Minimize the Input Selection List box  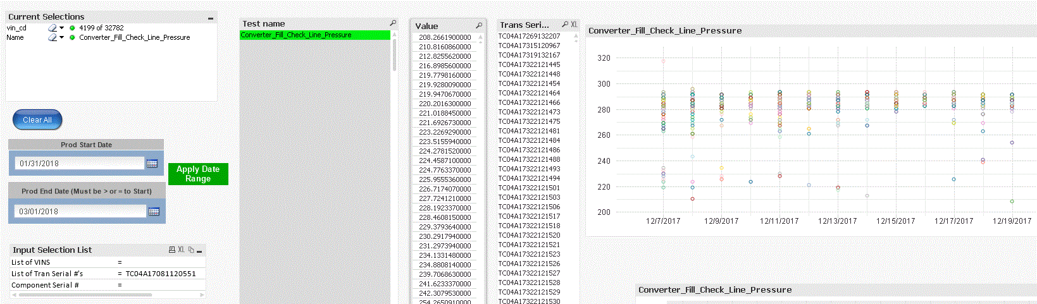(x=199, y=251)
